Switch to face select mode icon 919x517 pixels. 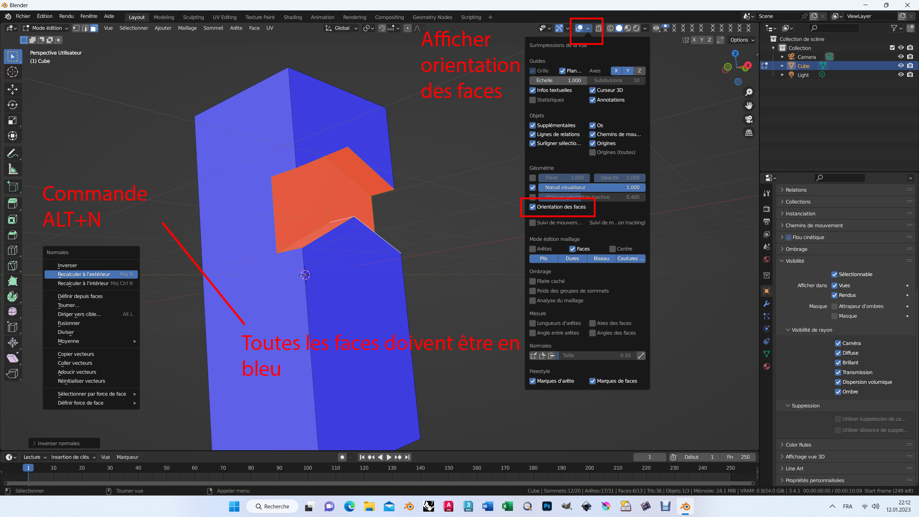click(94, 28)
